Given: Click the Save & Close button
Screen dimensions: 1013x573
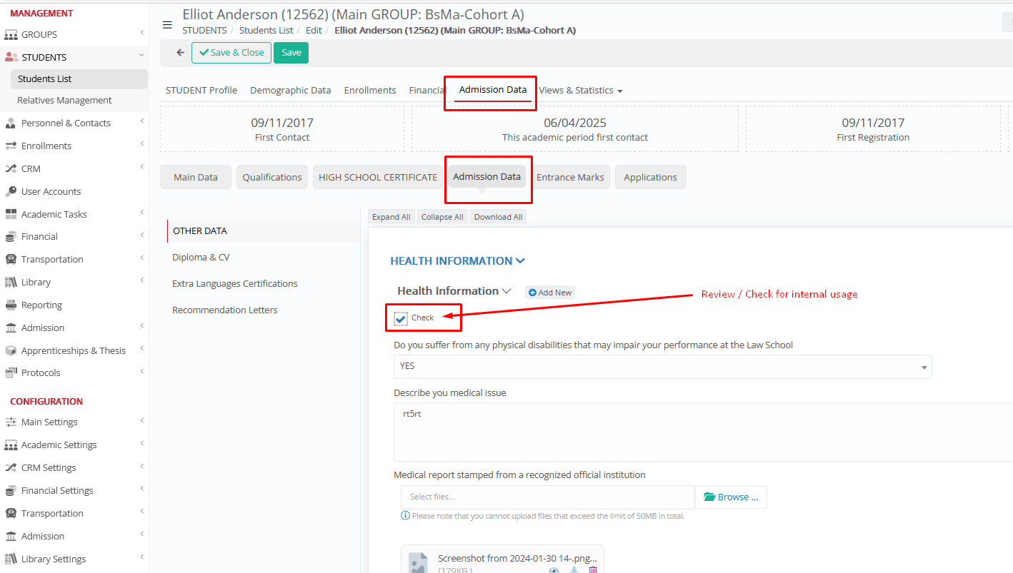Looking at the screenshot, I should (x=231, y=53).
